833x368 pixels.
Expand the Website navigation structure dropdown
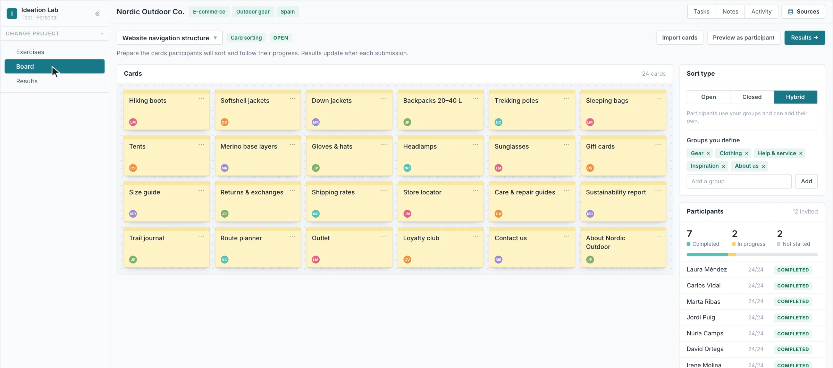point(169,38)
